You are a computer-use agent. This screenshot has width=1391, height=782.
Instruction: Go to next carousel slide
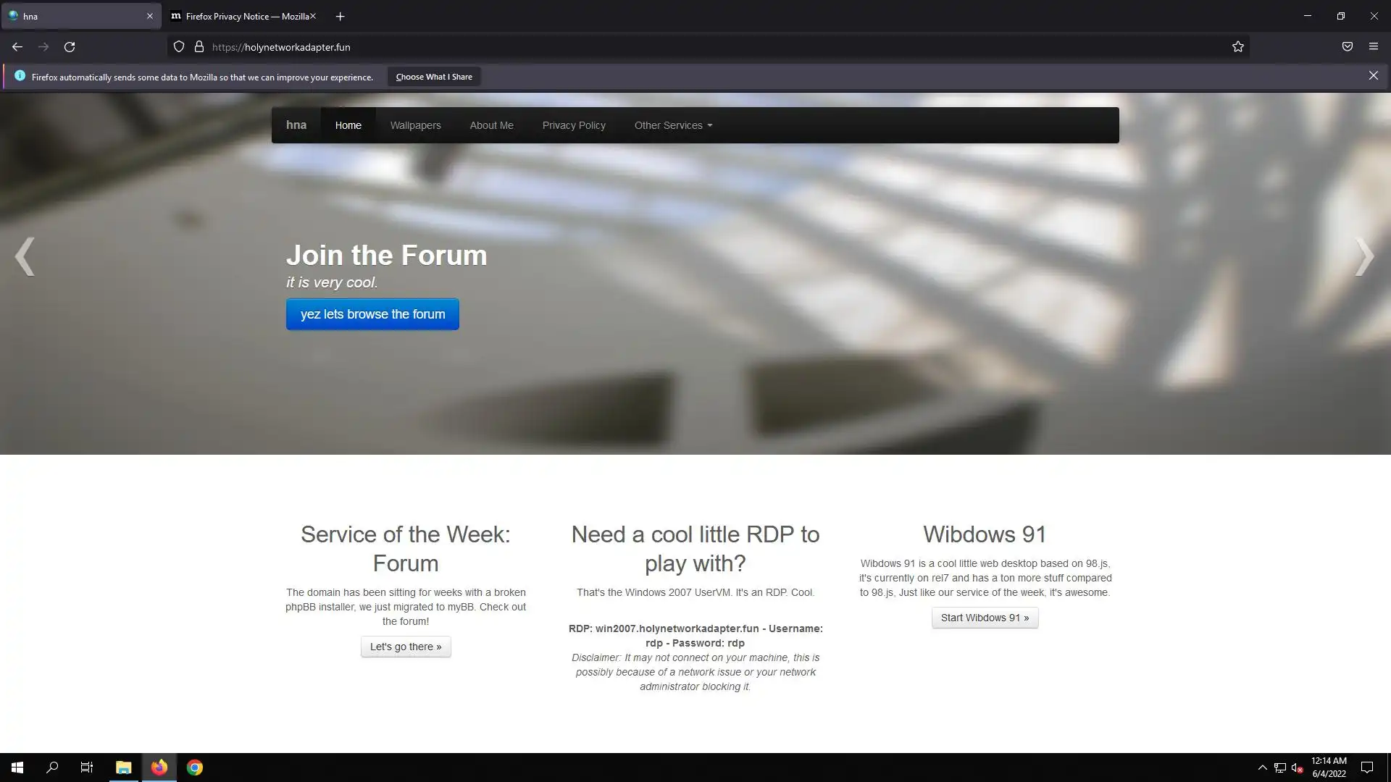1363,256
